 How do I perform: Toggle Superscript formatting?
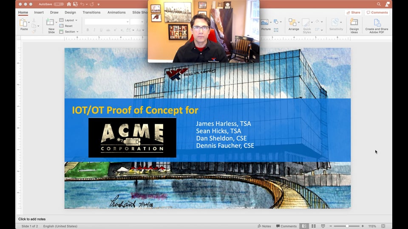pos(115,30)
